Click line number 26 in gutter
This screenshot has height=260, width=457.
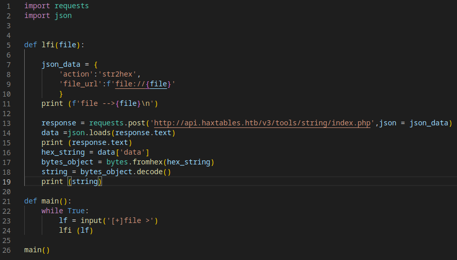6,250
